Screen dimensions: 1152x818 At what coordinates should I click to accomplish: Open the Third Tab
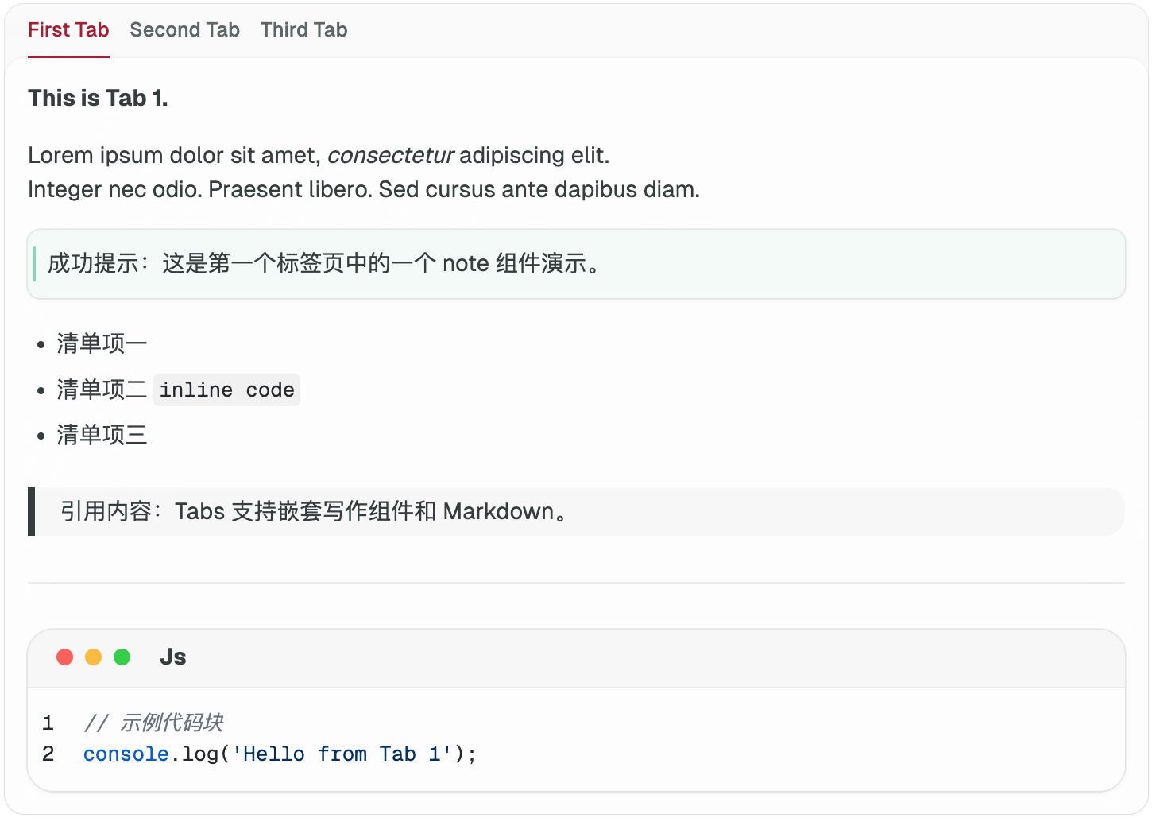303,30
